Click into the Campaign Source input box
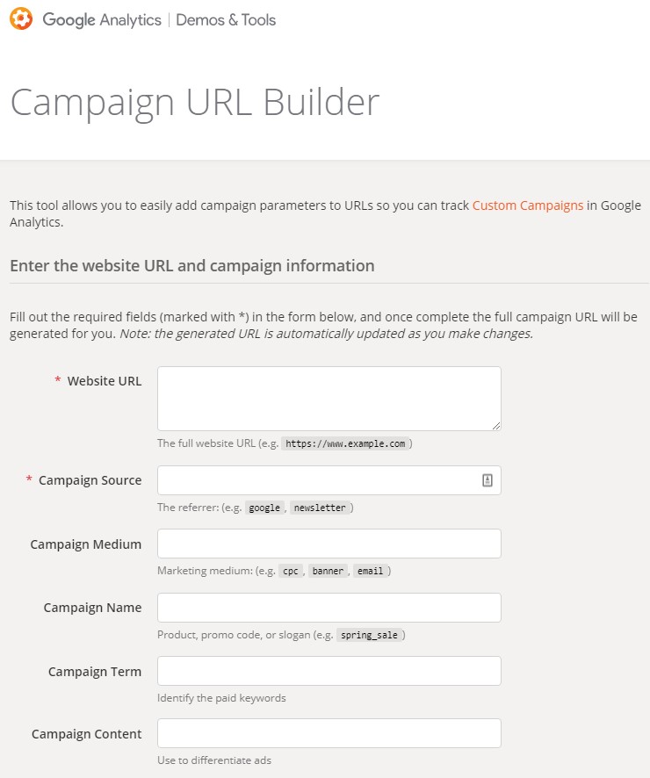Screen dimensions: 650x778 316,480
